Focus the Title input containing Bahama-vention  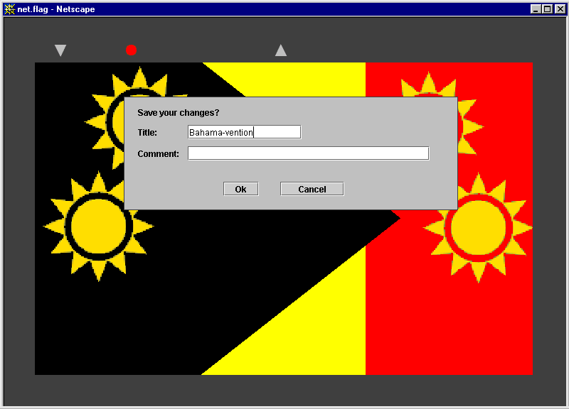point(244,132)
